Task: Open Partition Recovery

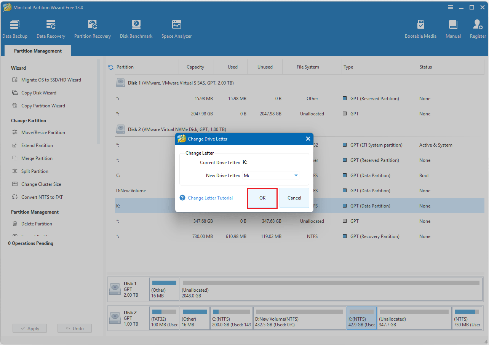Action: tap(92, 28)
